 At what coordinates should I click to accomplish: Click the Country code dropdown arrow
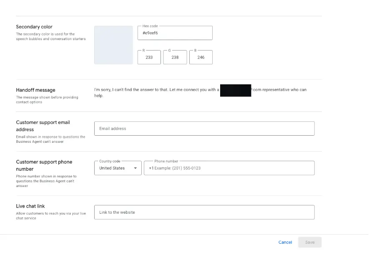135,168
